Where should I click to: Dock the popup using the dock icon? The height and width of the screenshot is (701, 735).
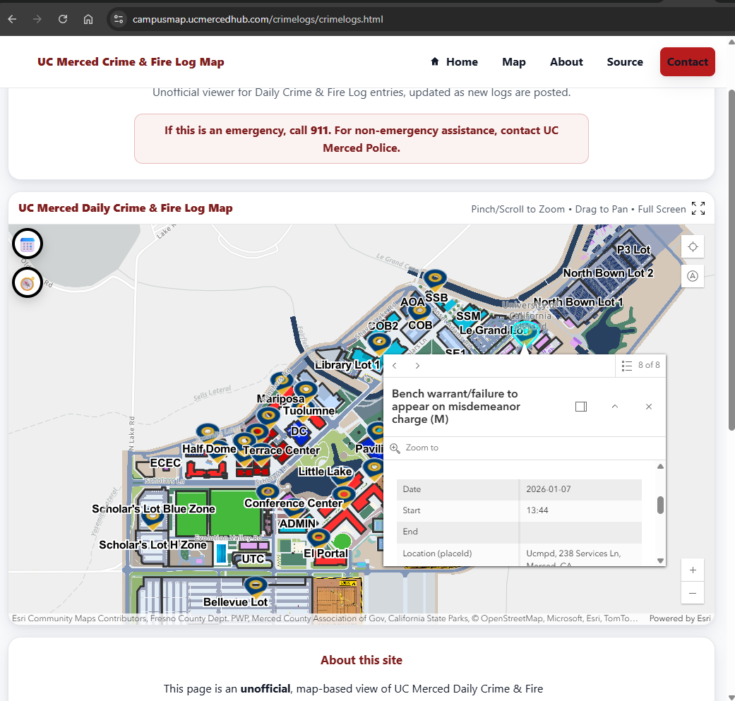coord(581,406)
